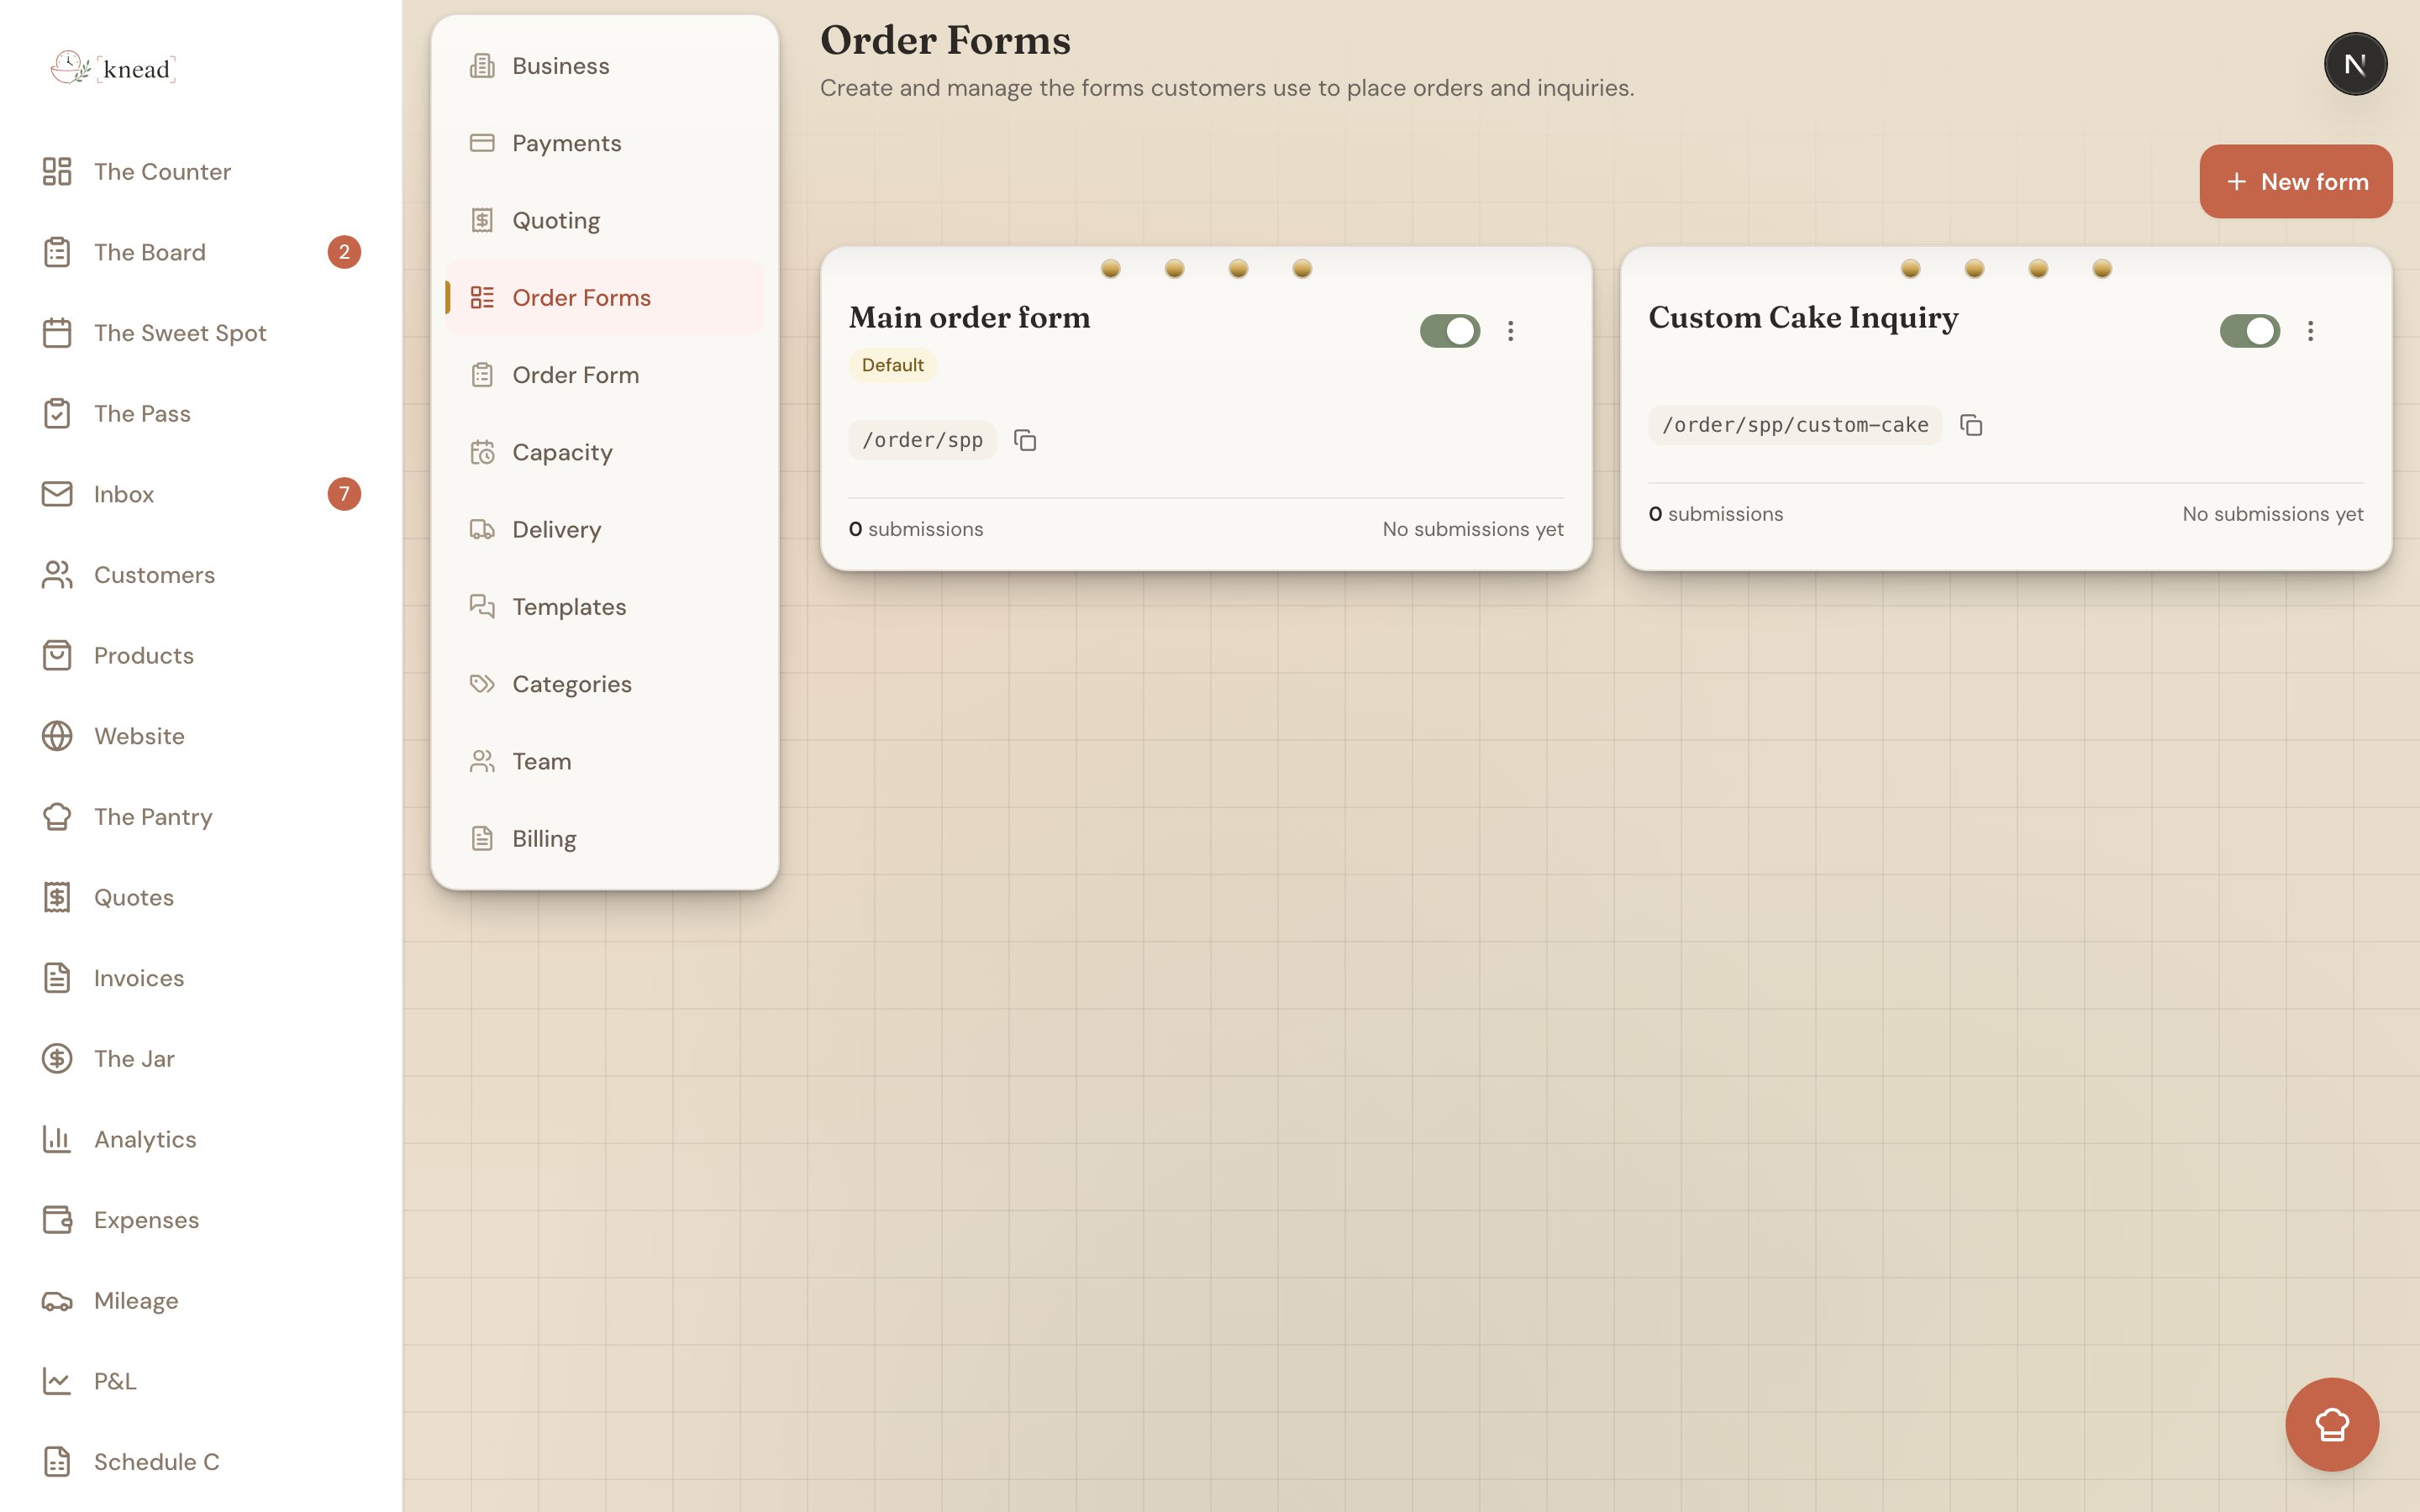Go to Capacity settings
This screenshot has height=1512, width=2420.
(x=605, y=452)
